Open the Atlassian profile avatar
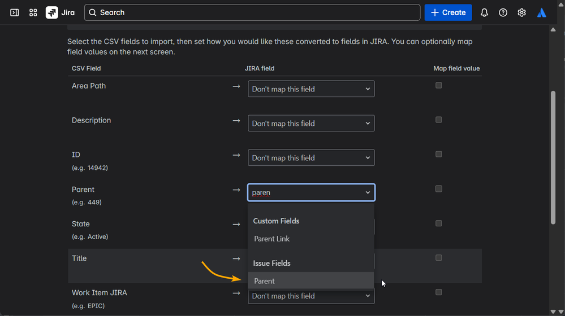565x316 pixels. (x=542, y=12)
